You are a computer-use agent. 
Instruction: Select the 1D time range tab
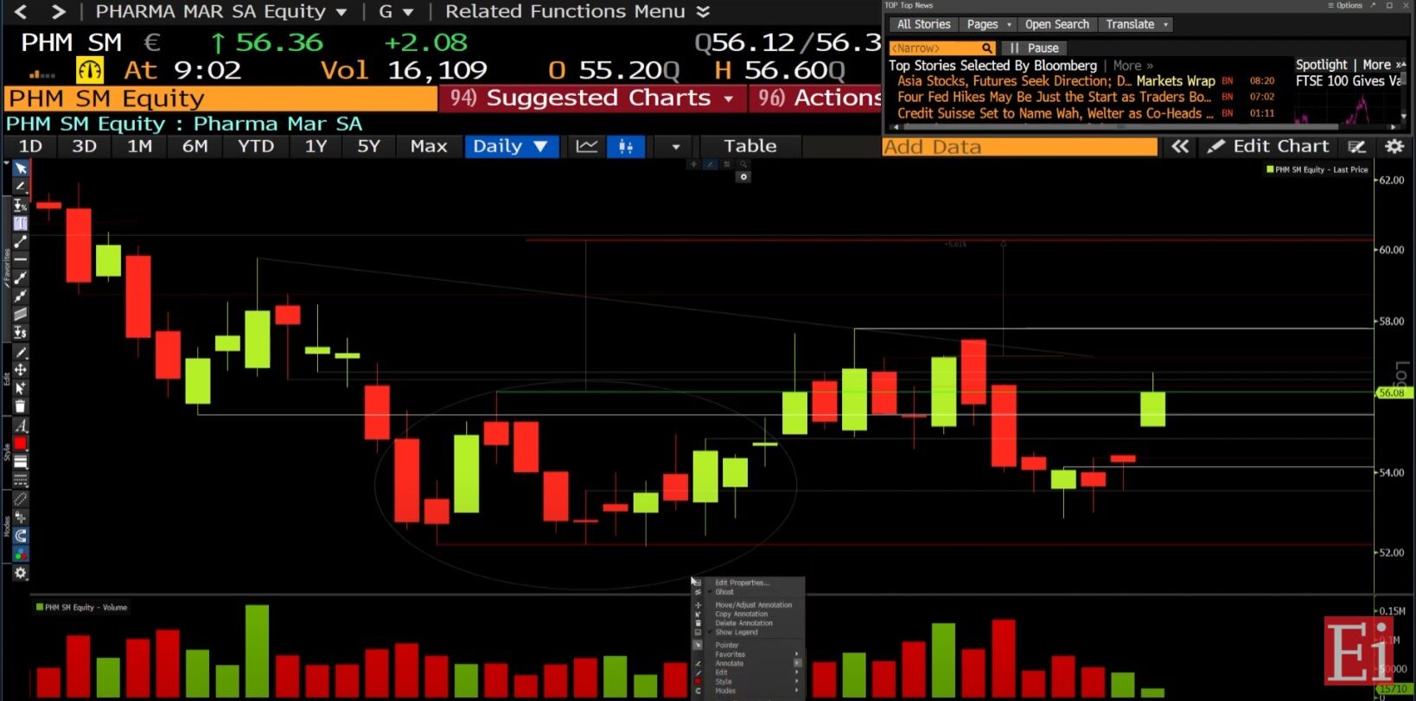(x=30, y=146)
